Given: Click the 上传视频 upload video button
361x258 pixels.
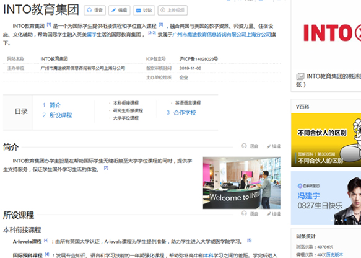Looking at the screenshot, I should [x=173, y=10].
